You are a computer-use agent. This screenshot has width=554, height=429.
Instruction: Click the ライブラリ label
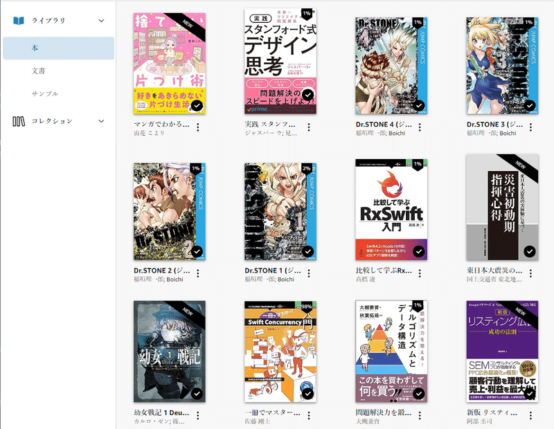pyautogui.click(x=48, y=21)
